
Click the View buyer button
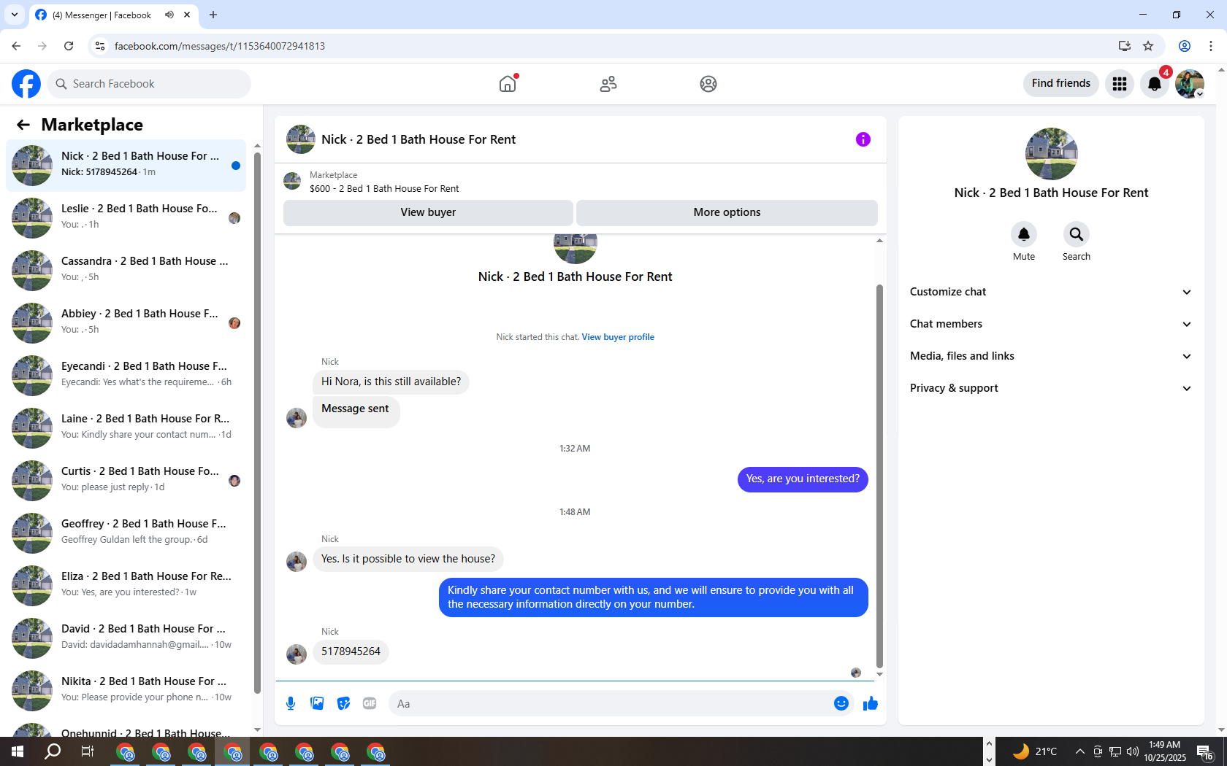[x=428, y=212]
